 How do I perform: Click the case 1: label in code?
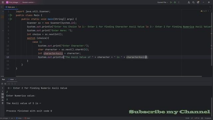point(37,42)
